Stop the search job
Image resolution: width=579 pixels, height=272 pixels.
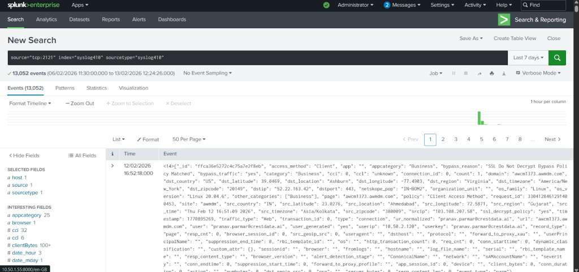(x=466, y=73)
